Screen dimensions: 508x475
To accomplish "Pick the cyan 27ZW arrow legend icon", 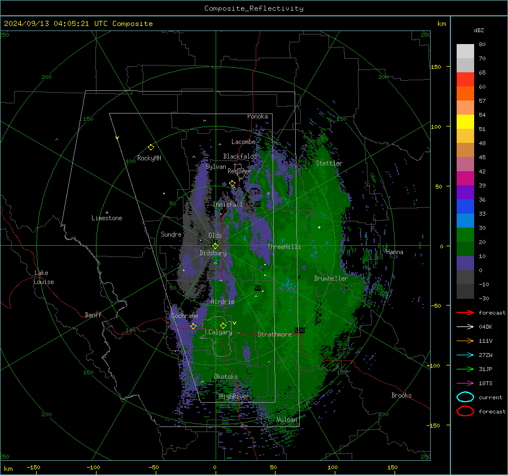I will click(465, 355).
